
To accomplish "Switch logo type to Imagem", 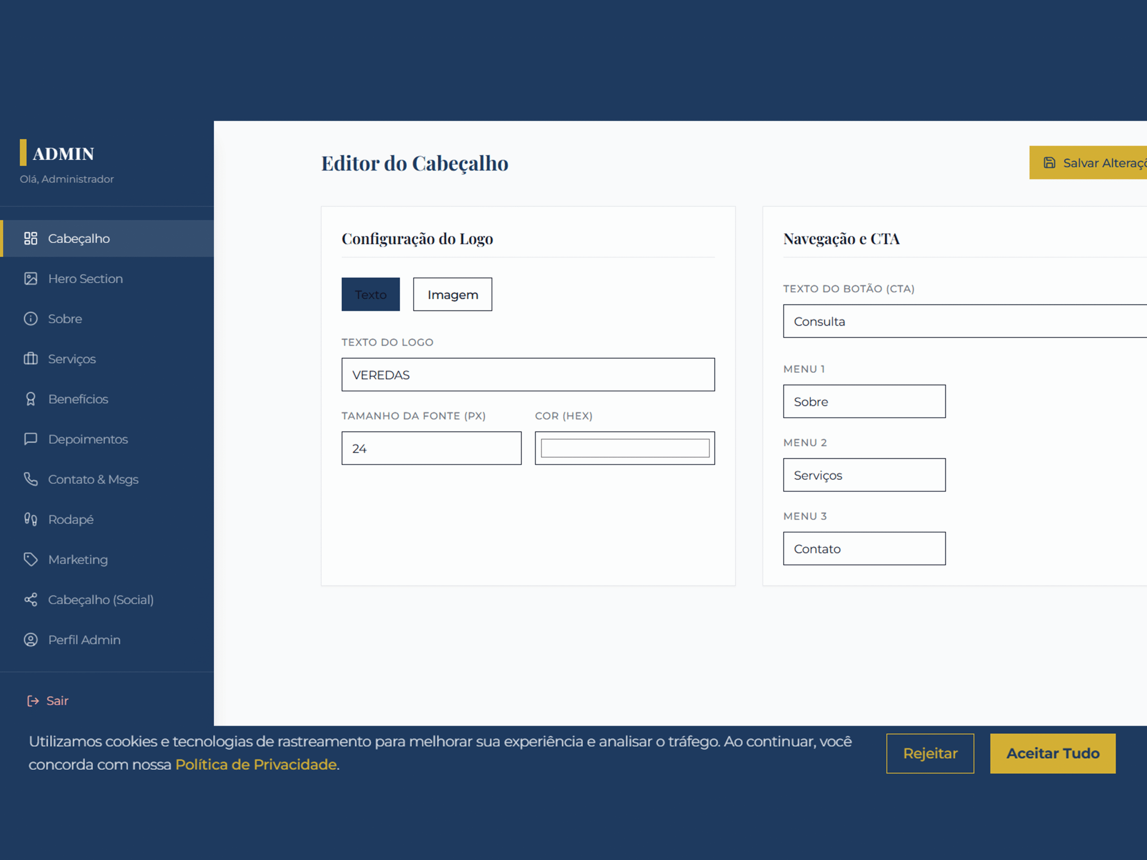I will [x=452, y=294].
